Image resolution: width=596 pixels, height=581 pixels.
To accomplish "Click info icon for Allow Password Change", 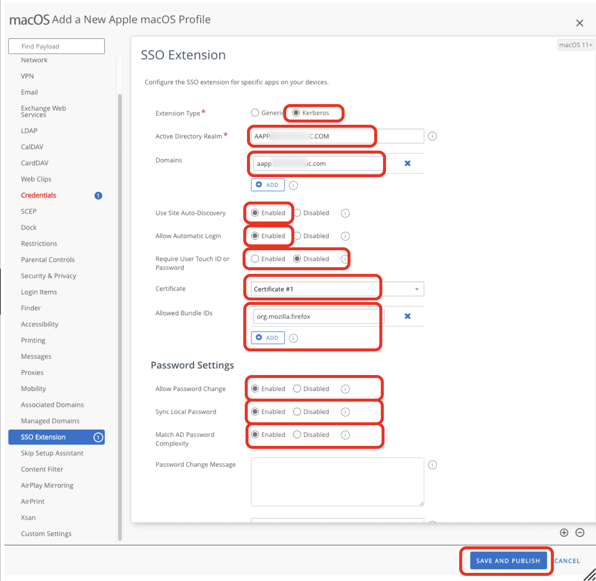I will point(345,389).
